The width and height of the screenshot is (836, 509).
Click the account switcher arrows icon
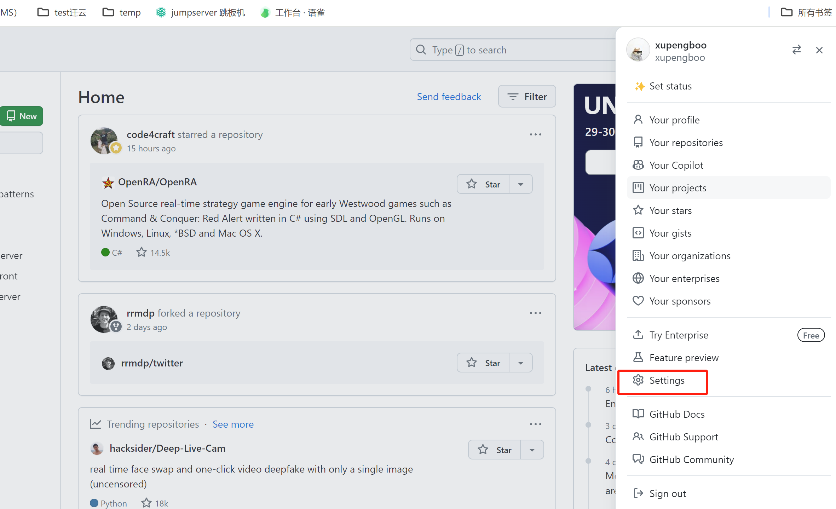(x=796, y=50)
